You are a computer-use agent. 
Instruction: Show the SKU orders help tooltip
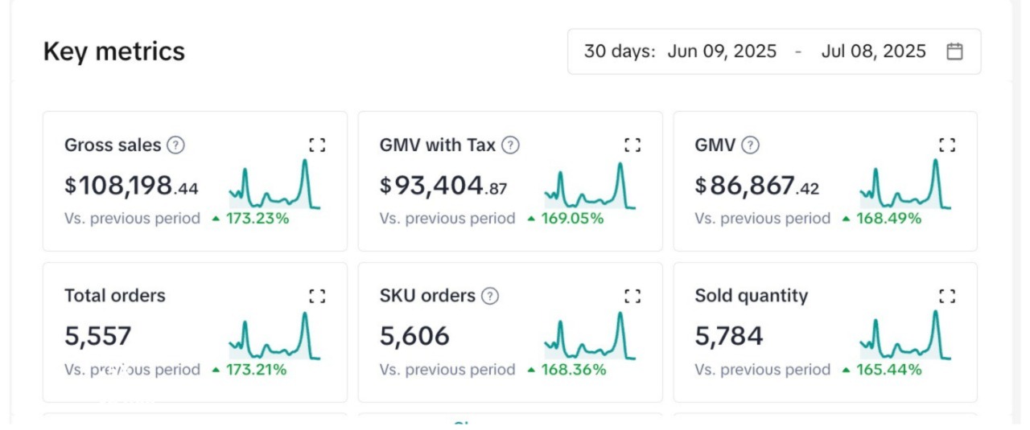[x=489, y=296]
